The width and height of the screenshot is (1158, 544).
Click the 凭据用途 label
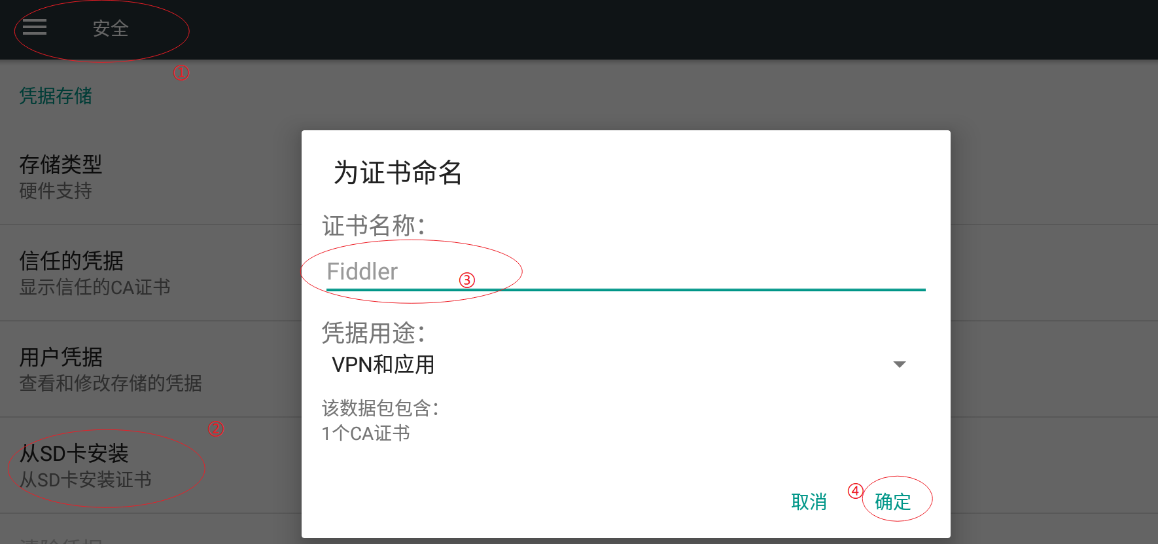pyautogui.click(x=374, y=333)
